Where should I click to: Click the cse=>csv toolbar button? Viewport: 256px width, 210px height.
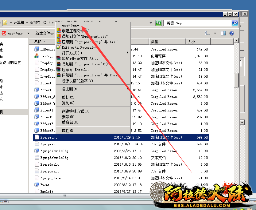click(x=15, y=33)
